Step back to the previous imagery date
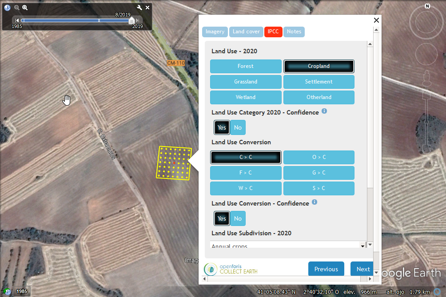Image resolution: width=446 pixels, height=297 pixels. [17, 20]
